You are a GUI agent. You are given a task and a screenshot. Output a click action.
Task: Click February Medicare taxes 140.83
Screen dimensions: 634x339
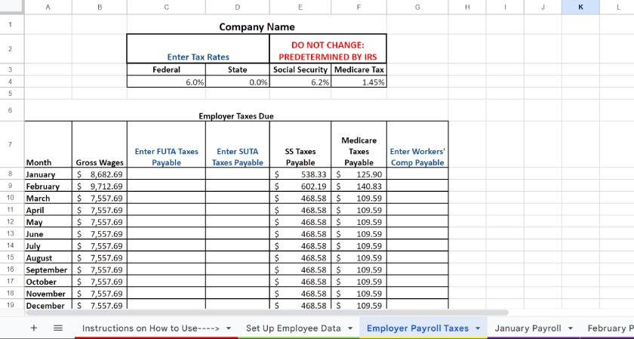click(x=359, y=186)
